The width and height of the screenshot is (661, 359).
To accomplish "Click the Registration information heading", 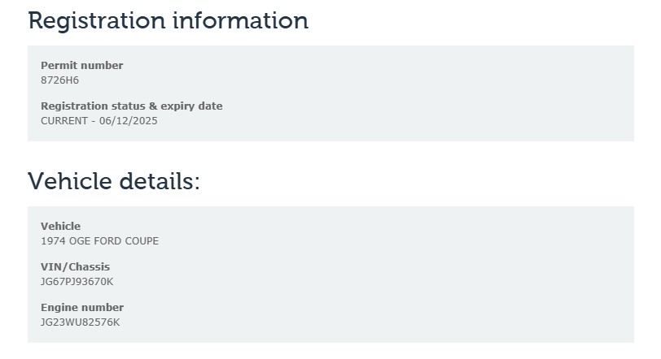I will click(x=168, y=20).
